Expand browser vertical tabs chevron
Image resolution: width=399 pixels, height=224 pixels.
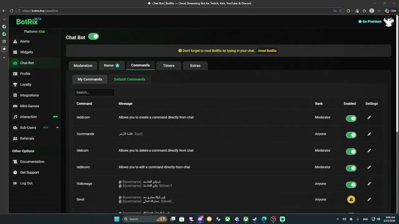coord(4,19)
